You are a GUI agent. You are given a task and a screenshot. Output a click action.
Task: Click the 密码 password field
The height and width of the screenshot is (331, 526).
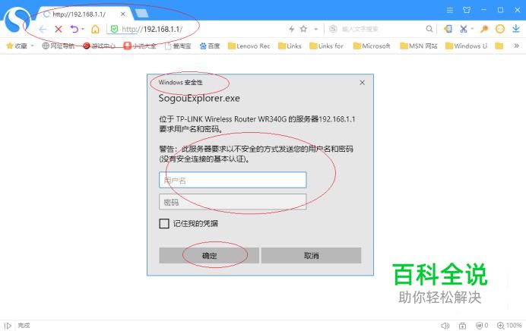click(233, 202)
